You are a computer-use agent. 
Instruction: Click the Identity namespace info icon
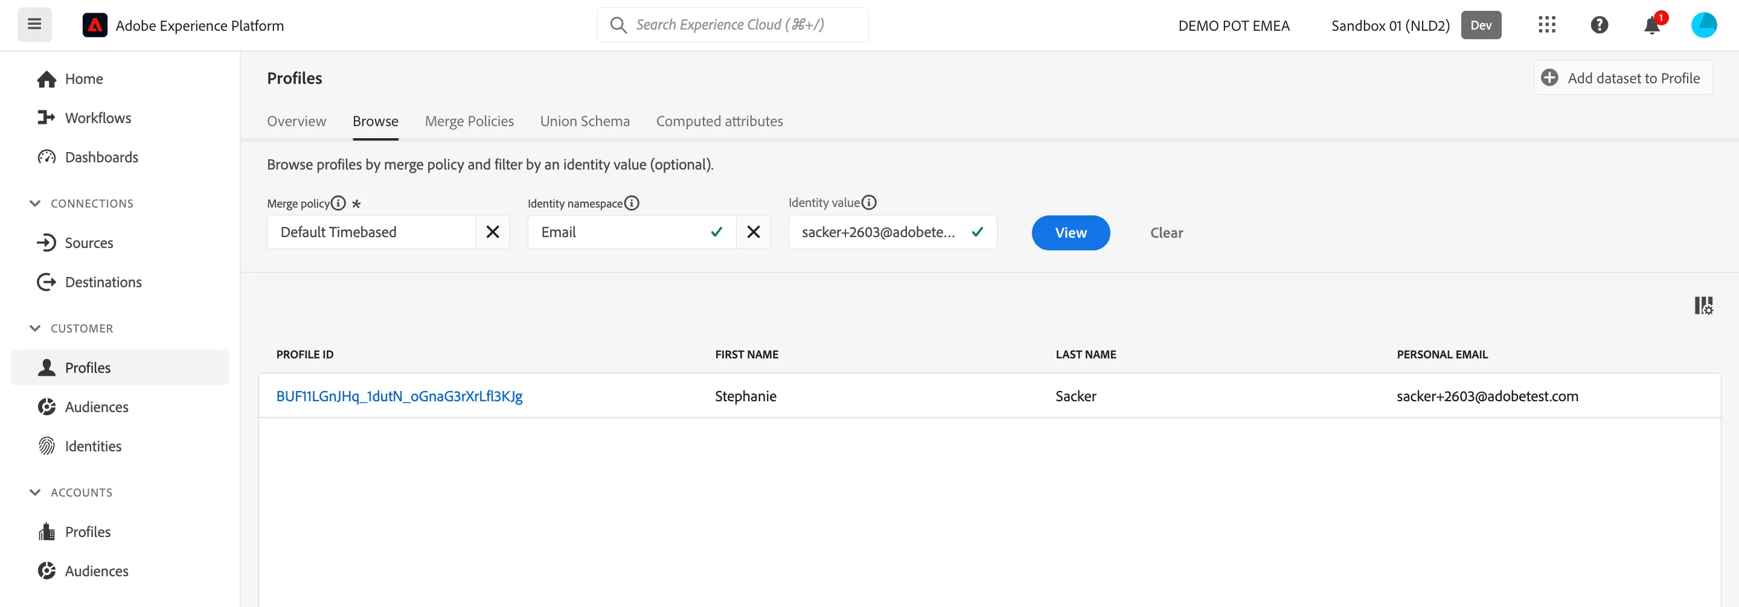[631, 203]
